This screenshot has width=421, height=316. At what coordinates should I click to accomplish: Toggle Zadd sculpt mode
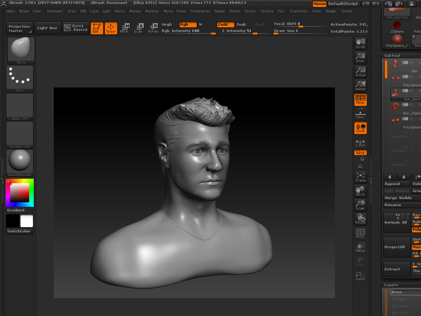(226, 25)
